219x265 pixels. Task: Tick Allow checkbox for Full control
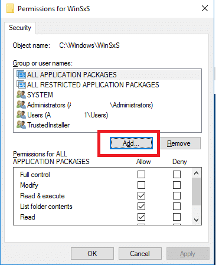coord(141,175)
